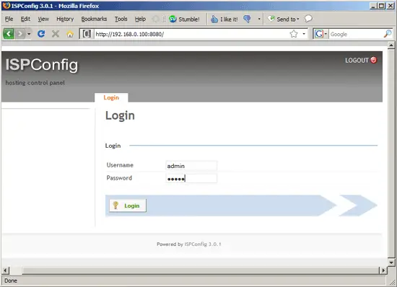397x287 pixels.
Task: Click the vertical scrollbar up arrow
Action: [391, 45]
